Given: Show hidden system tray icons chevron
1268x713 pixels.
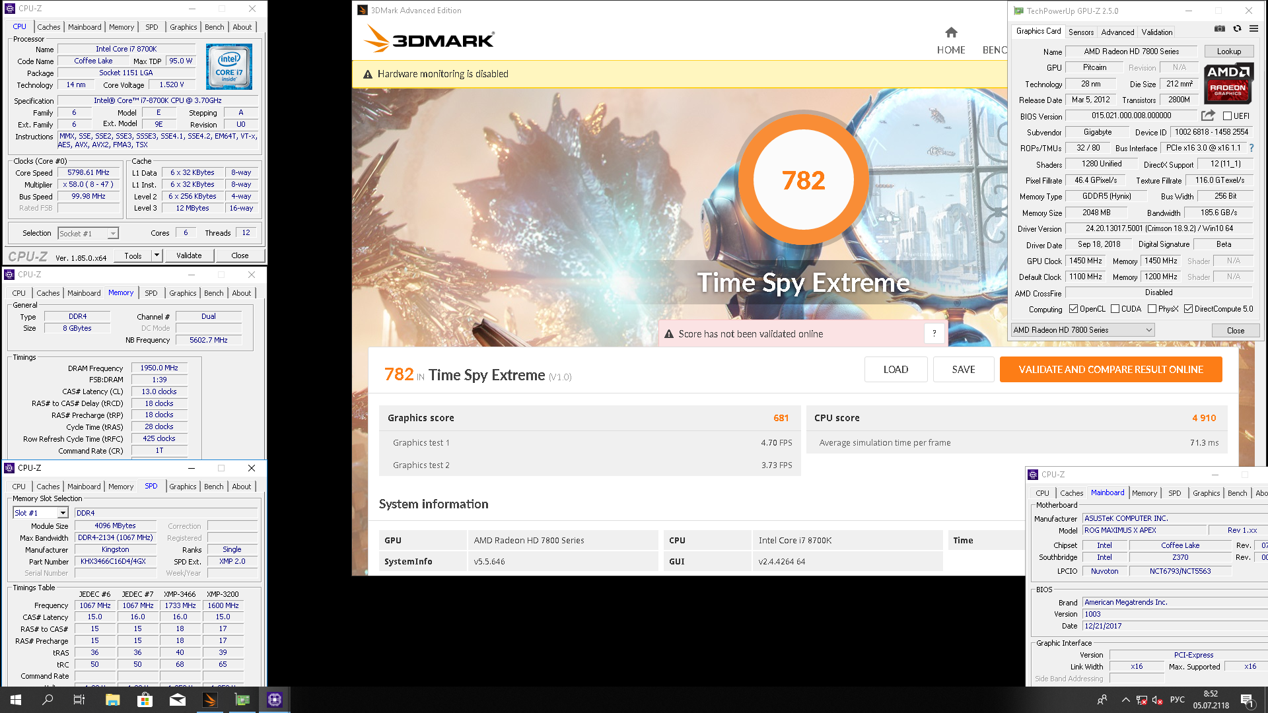Looking at the screenshot, I should tap(1125, 700).
